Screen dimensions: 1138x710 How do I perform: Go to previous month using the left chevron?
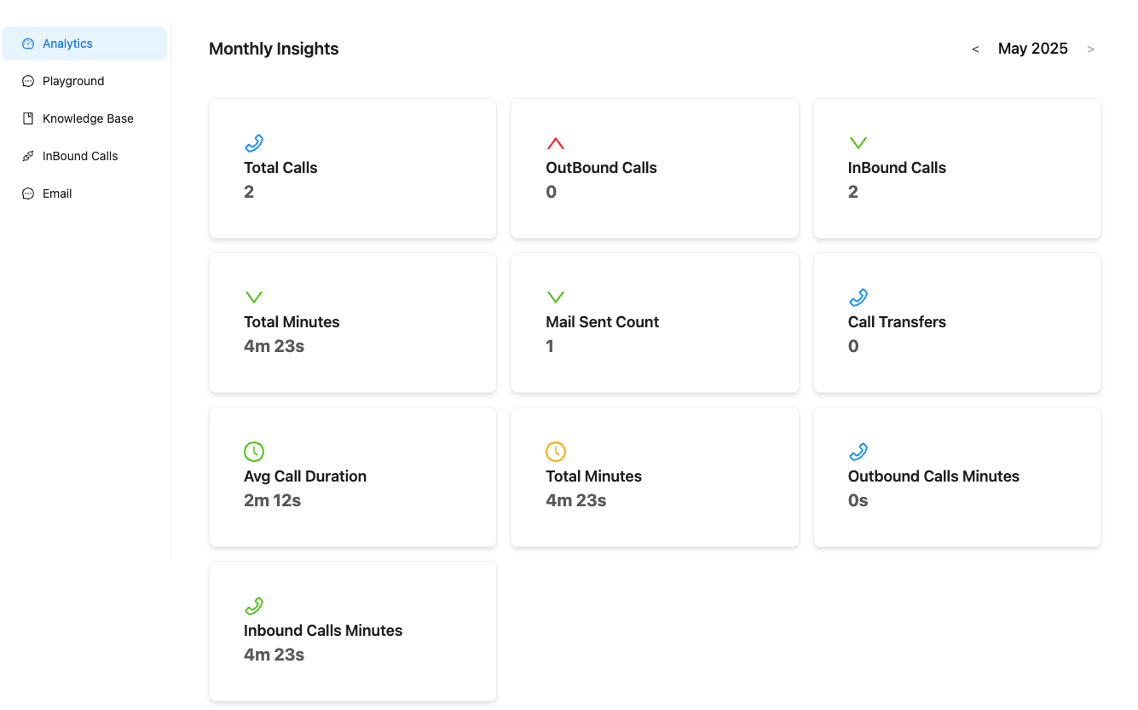pos(975,49)
